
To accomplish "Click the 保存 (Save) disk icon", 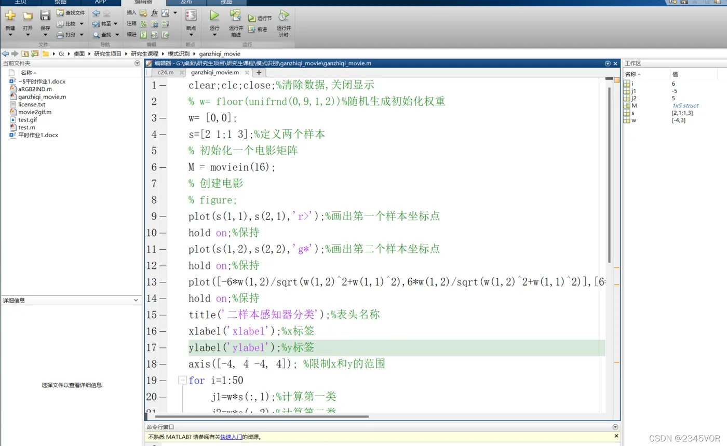I will [45, 16].
